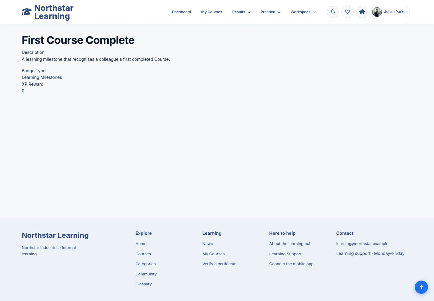Viewport: 434px width, 301px height.
Task: Click the scroll-to-top arrow button
Action: [421, 287]
